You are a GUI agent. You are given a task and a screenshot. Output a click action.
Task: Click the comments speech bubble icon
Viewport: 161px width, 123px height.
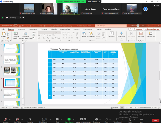coord(130,29)
